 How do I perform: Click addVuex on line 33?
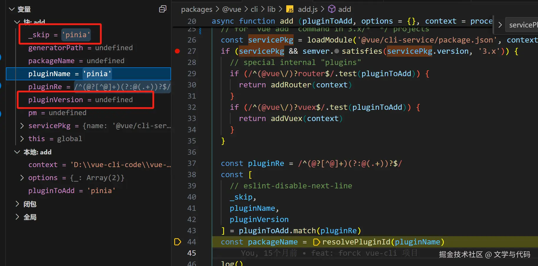click(x=287, y=119)
